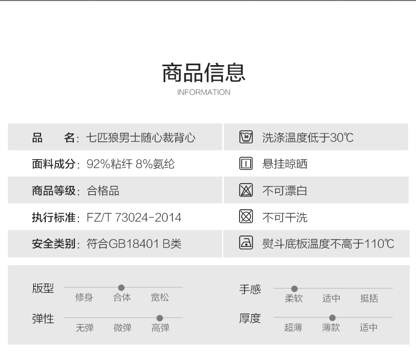Click the ironing temperature icon

246,243
